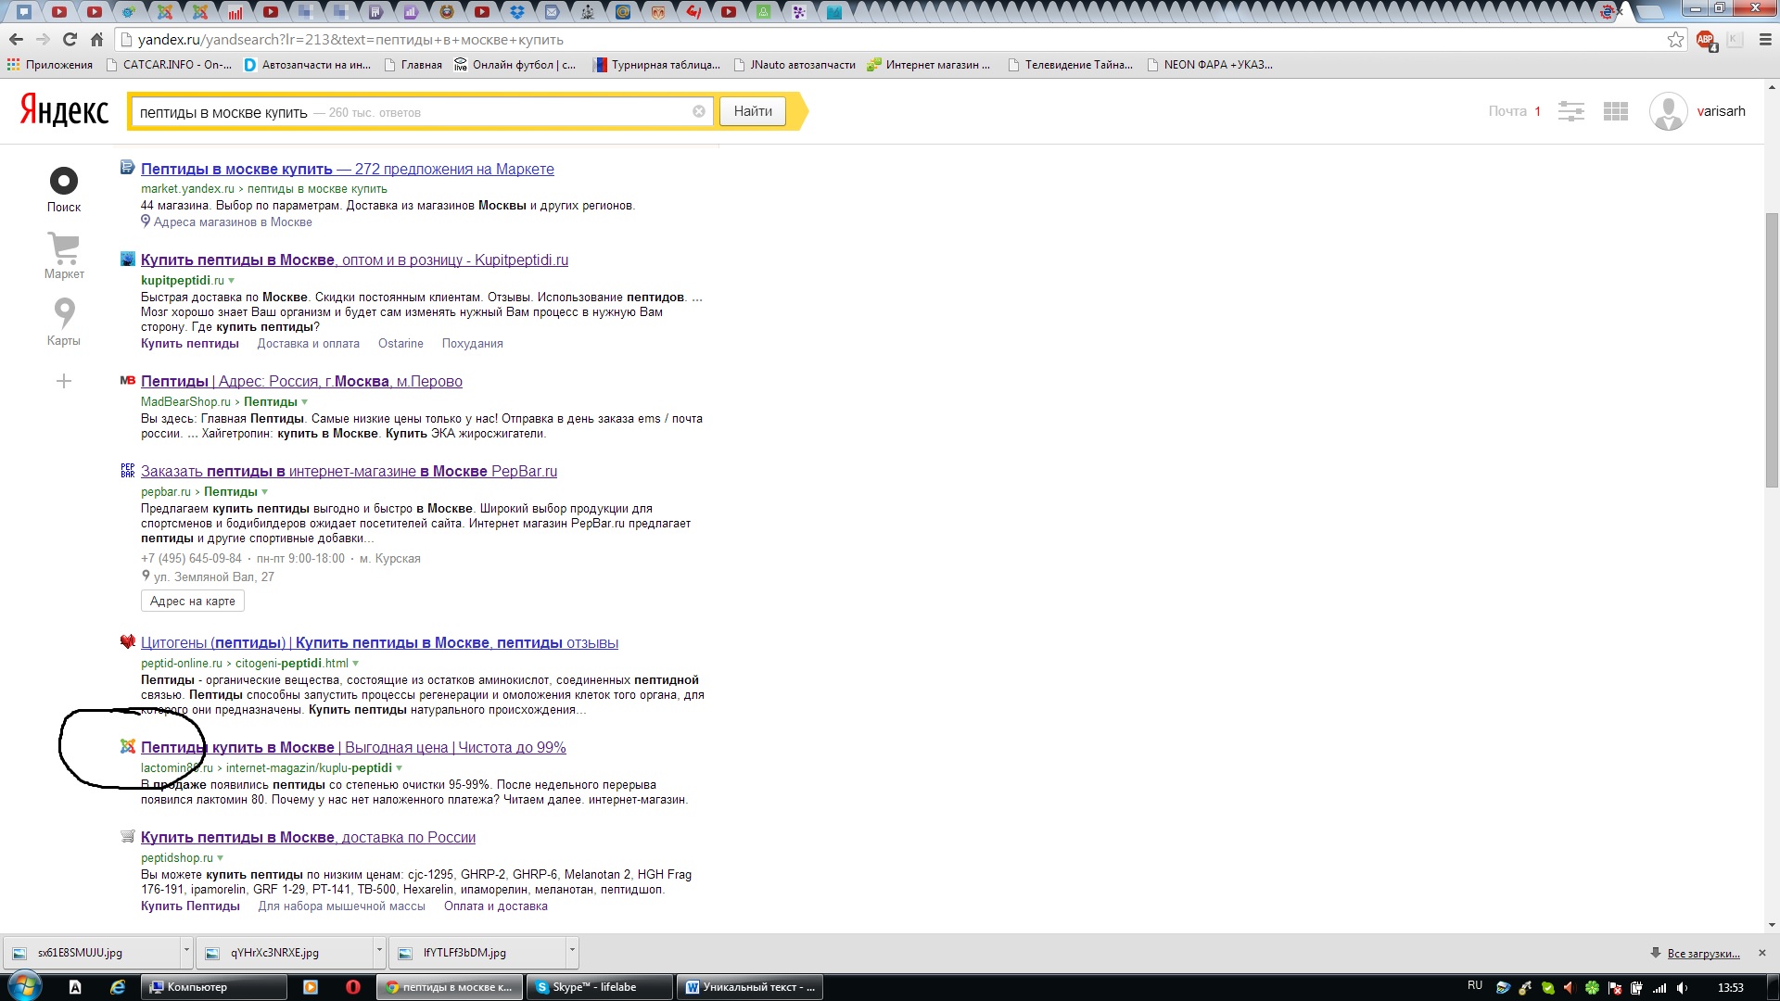The width and height of the screenshot is (1780, 1001).
Task: Reload the page with the refresh icon
Action: click(x=70, y=40)
